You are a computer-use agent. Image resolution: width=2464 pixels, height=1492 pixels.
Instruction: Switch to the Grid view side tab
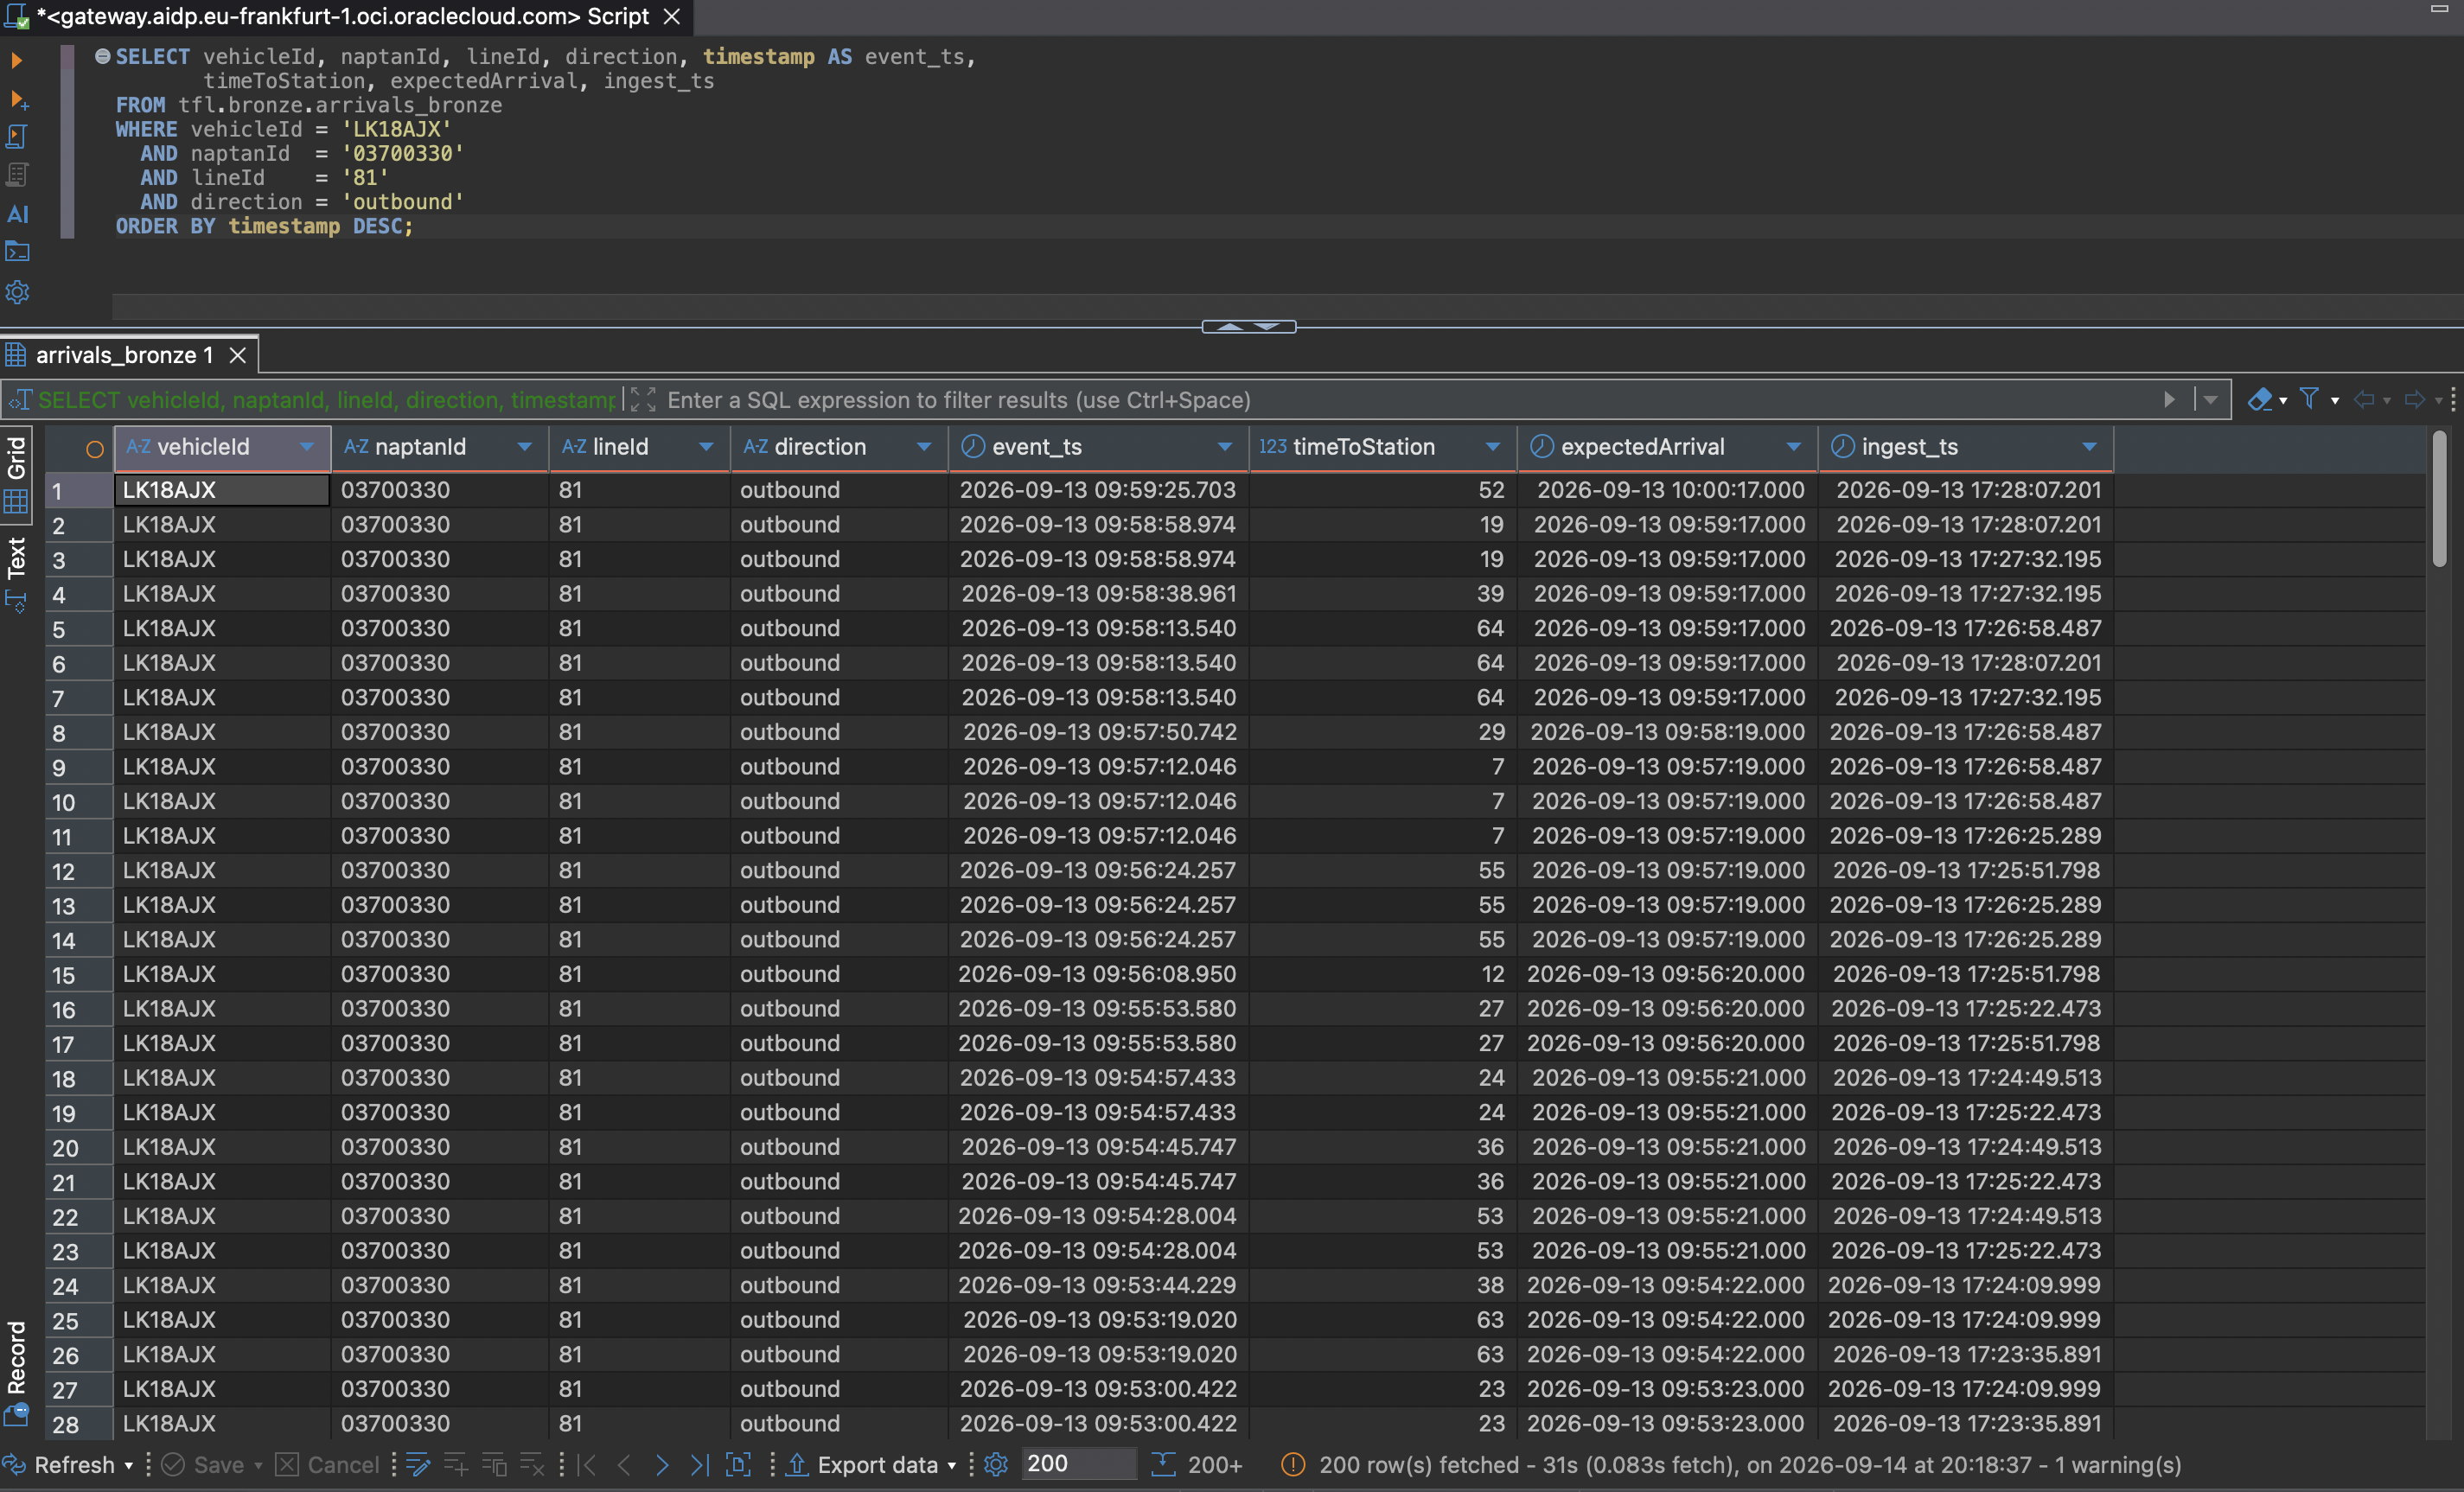click(x=17, y=476)
